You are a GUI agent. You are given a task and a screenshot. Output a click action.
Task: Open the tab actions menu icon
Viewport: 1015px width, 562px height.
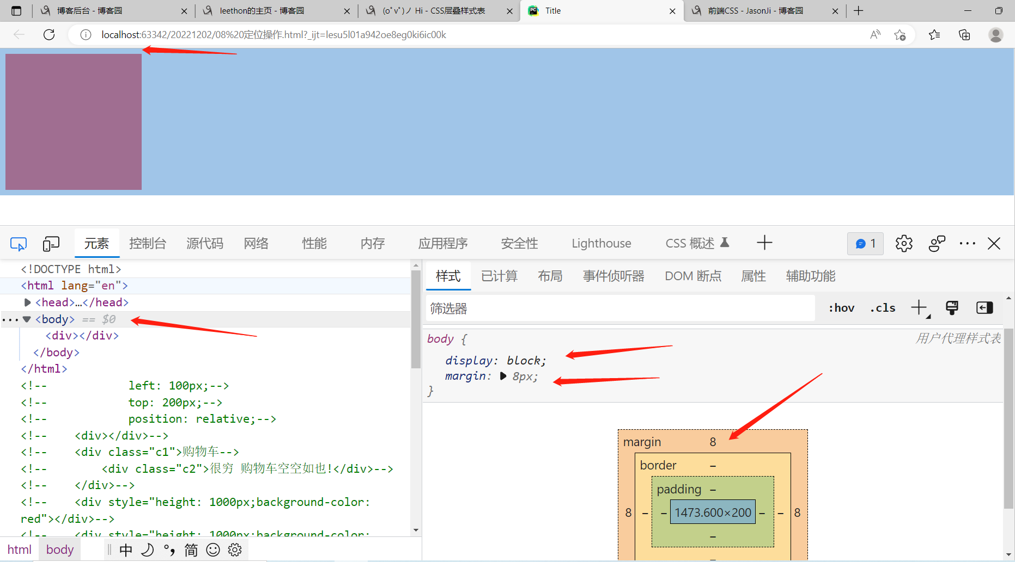(16, 11)
